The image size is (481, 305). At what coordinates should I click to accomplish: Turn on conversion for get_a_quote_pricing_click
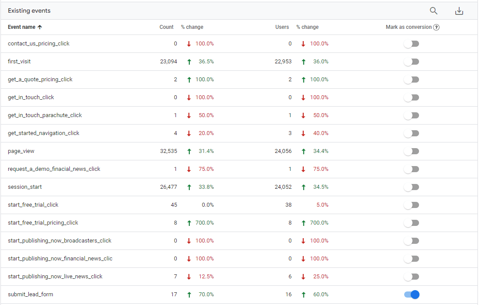[x=412, y=80]
